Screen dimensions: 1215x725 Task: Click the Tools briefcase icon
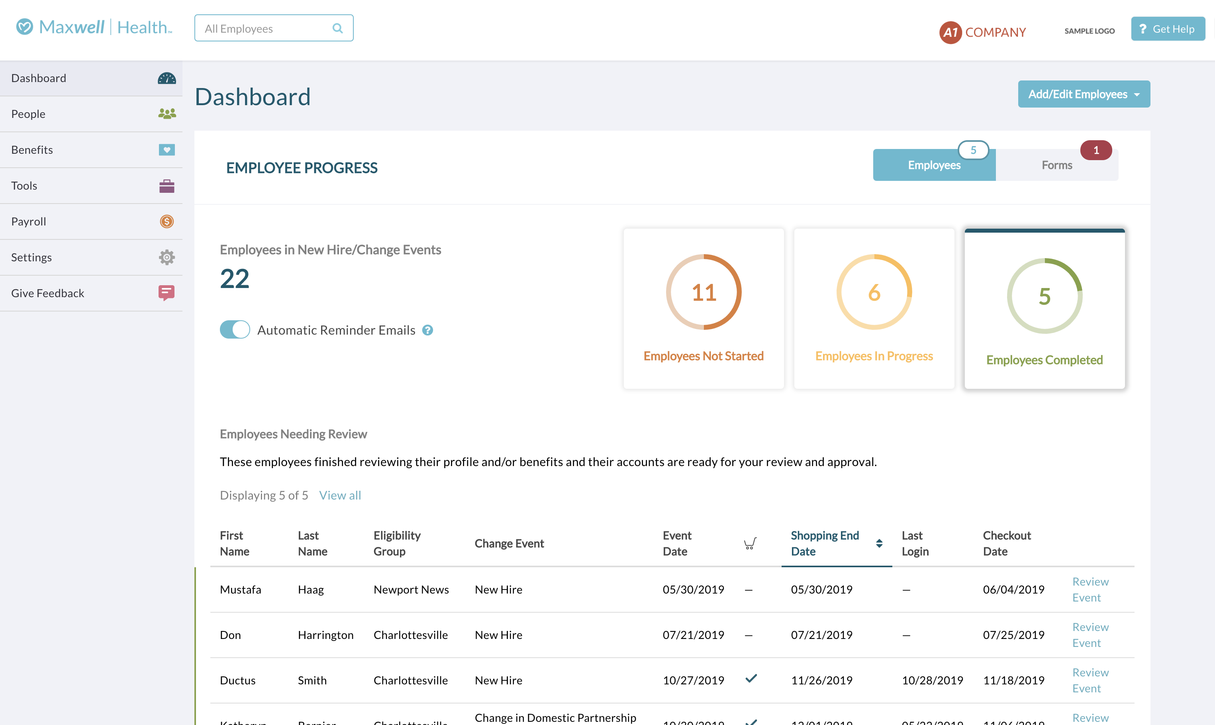tap(167, 186)
